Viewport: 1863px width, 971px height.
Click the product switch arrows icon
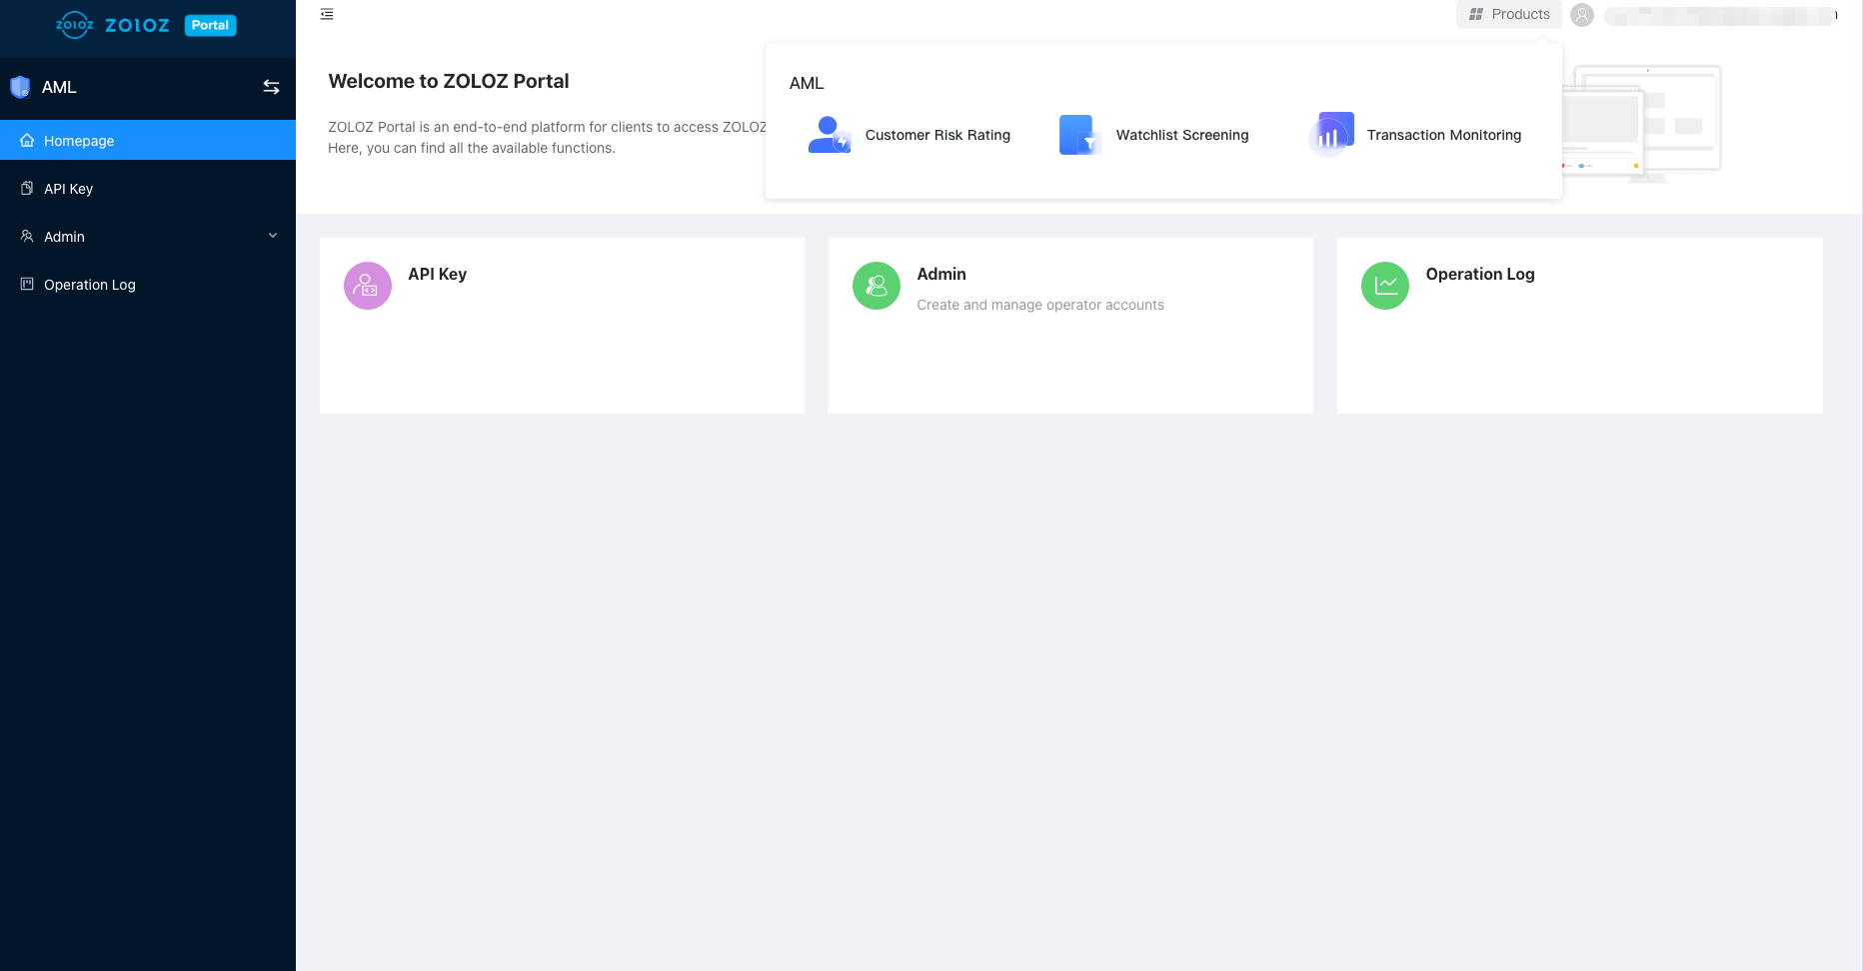coord(271,87)
